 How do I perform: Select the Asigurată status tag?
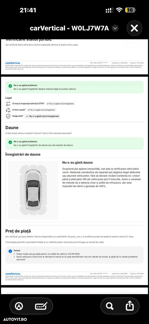[x=43, y=116]
